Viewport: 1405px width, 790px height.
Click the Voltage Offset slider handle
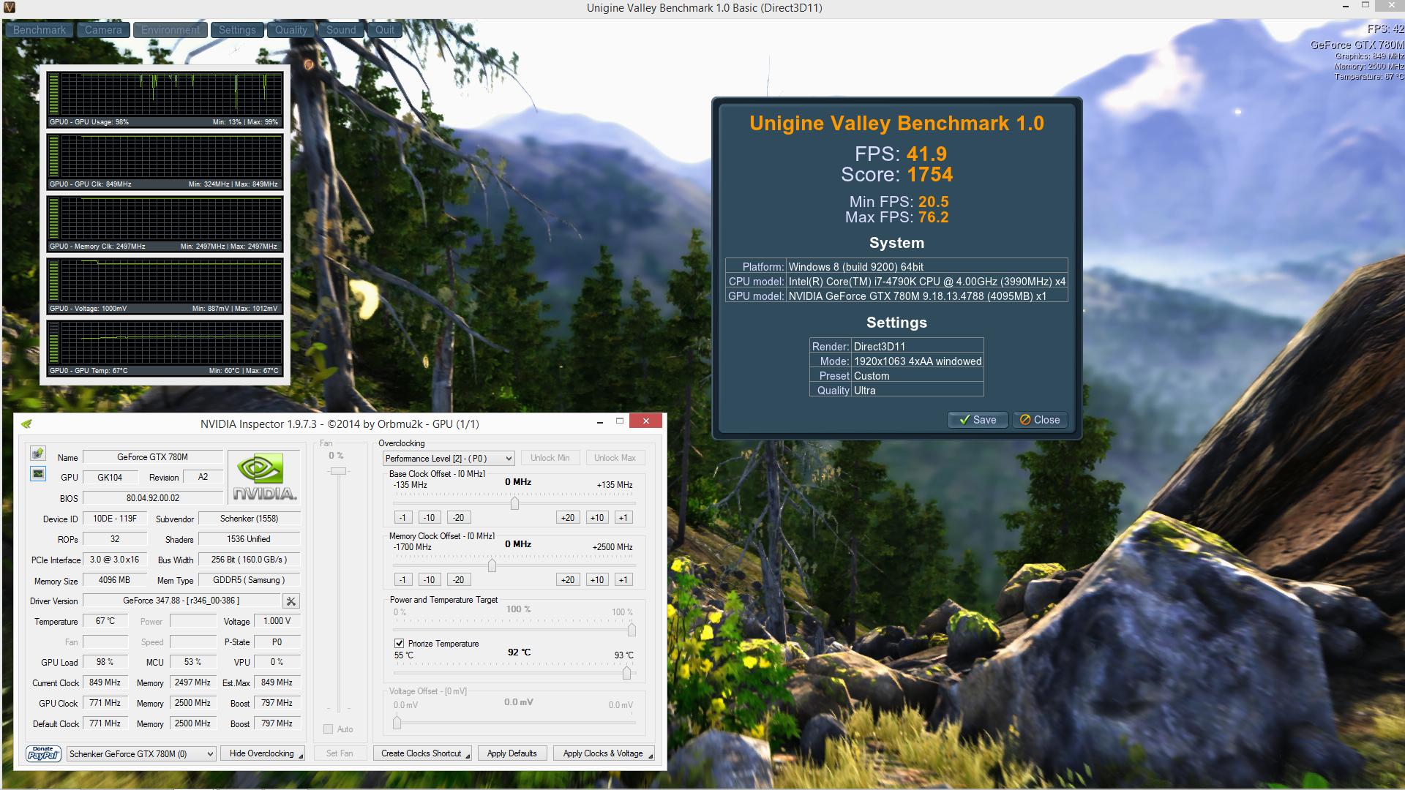coord(397,723)
